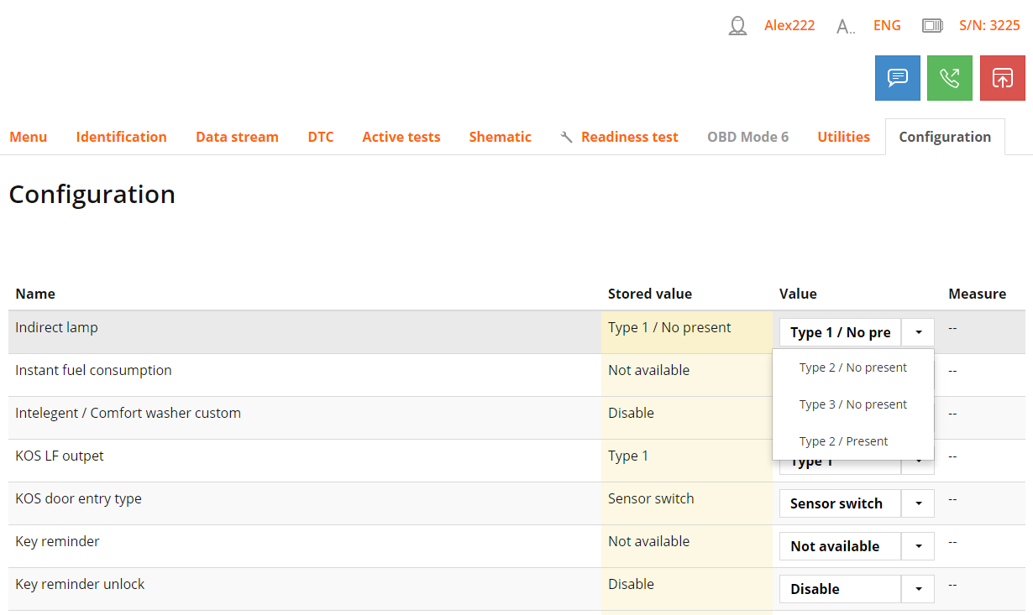Click the red upload/share icon button
This screenshot has width=1033, height=615.
point(1002,78)
